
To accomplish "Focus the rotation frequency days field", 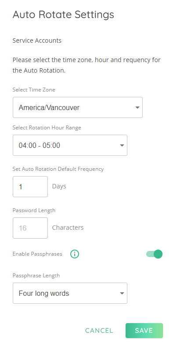I will [x=30, y=187].
